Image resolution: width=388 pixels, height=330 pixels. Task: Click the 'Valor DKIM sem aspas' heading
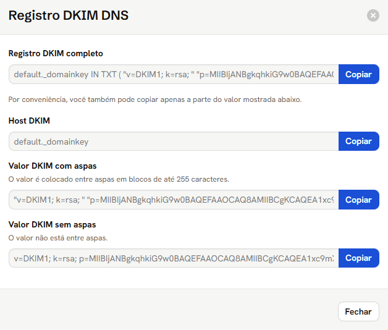coord(53,224)
